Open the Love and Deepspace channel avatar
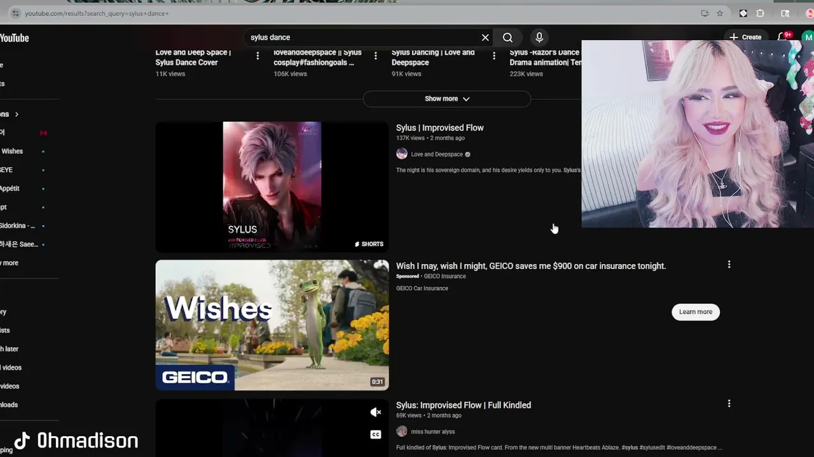Viewport: 814px width, 457px height. tap(401, 154)
